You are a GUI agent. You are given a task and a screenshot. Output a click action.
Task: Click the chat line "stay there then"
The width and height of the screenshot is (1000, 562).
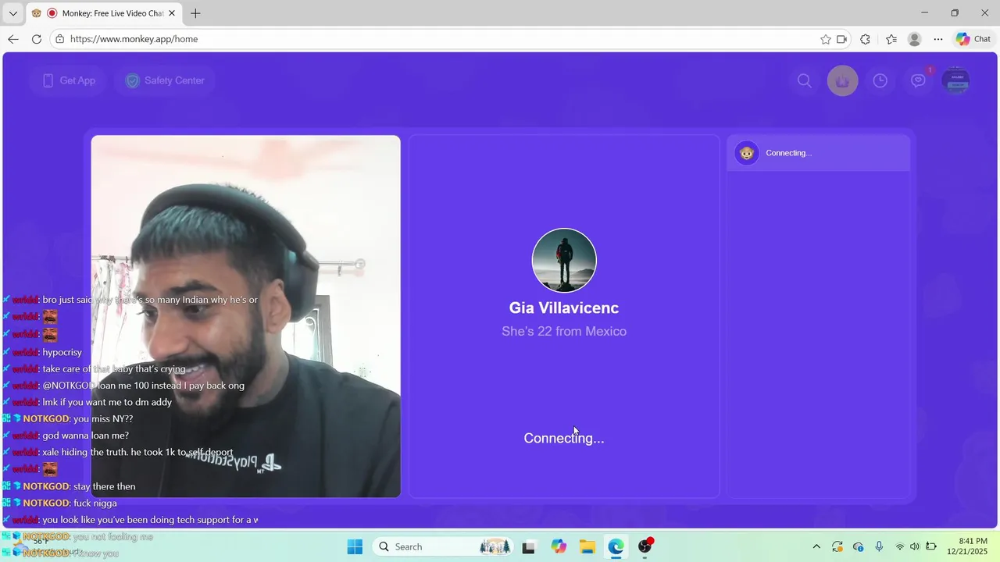click(105, 486)
